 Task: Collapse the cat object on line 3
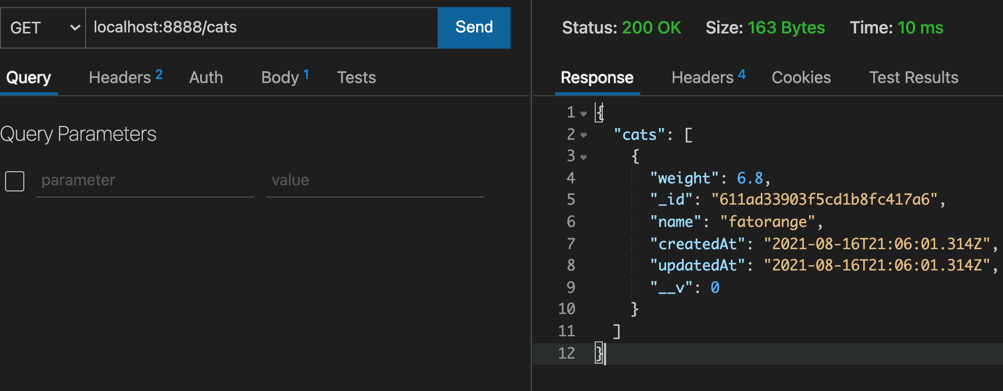pos(584,157)
